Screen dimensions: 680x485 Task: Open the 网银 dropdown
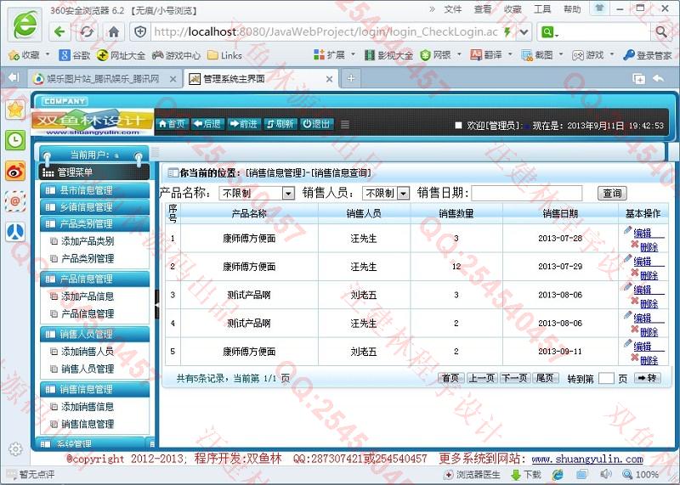click(440, 55)
